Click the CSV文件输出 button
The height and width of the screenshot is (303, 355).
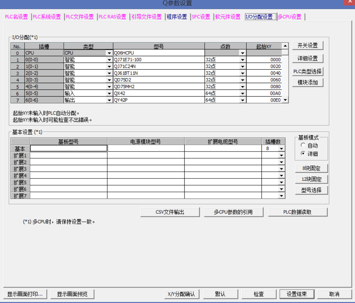(x=170, y=212)
